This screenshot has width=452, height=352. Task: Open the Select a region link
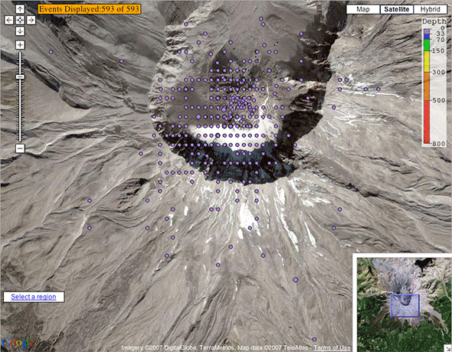coord(34,297)
